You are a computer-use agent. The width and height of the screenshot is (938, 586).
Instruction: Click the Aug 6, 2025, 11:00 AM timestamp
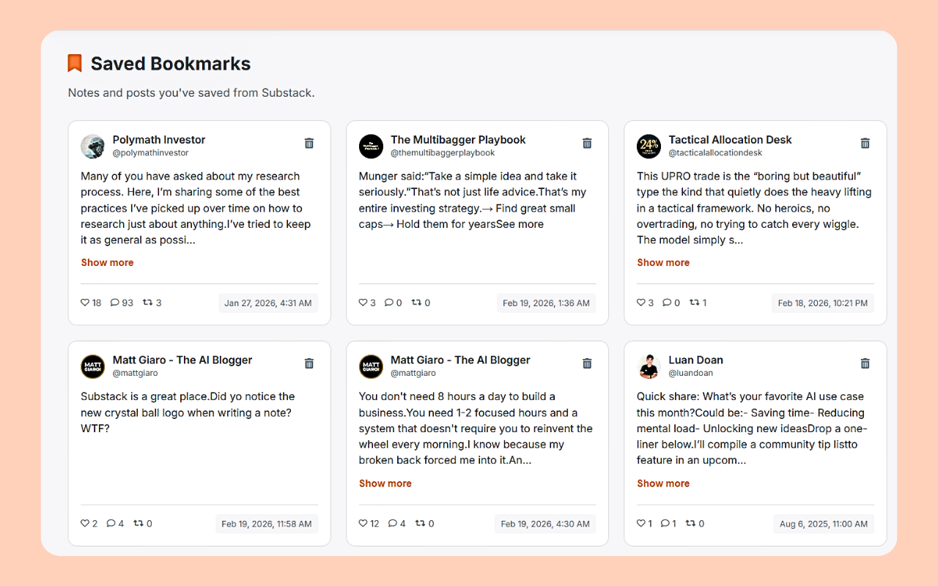tap(824, 524)
